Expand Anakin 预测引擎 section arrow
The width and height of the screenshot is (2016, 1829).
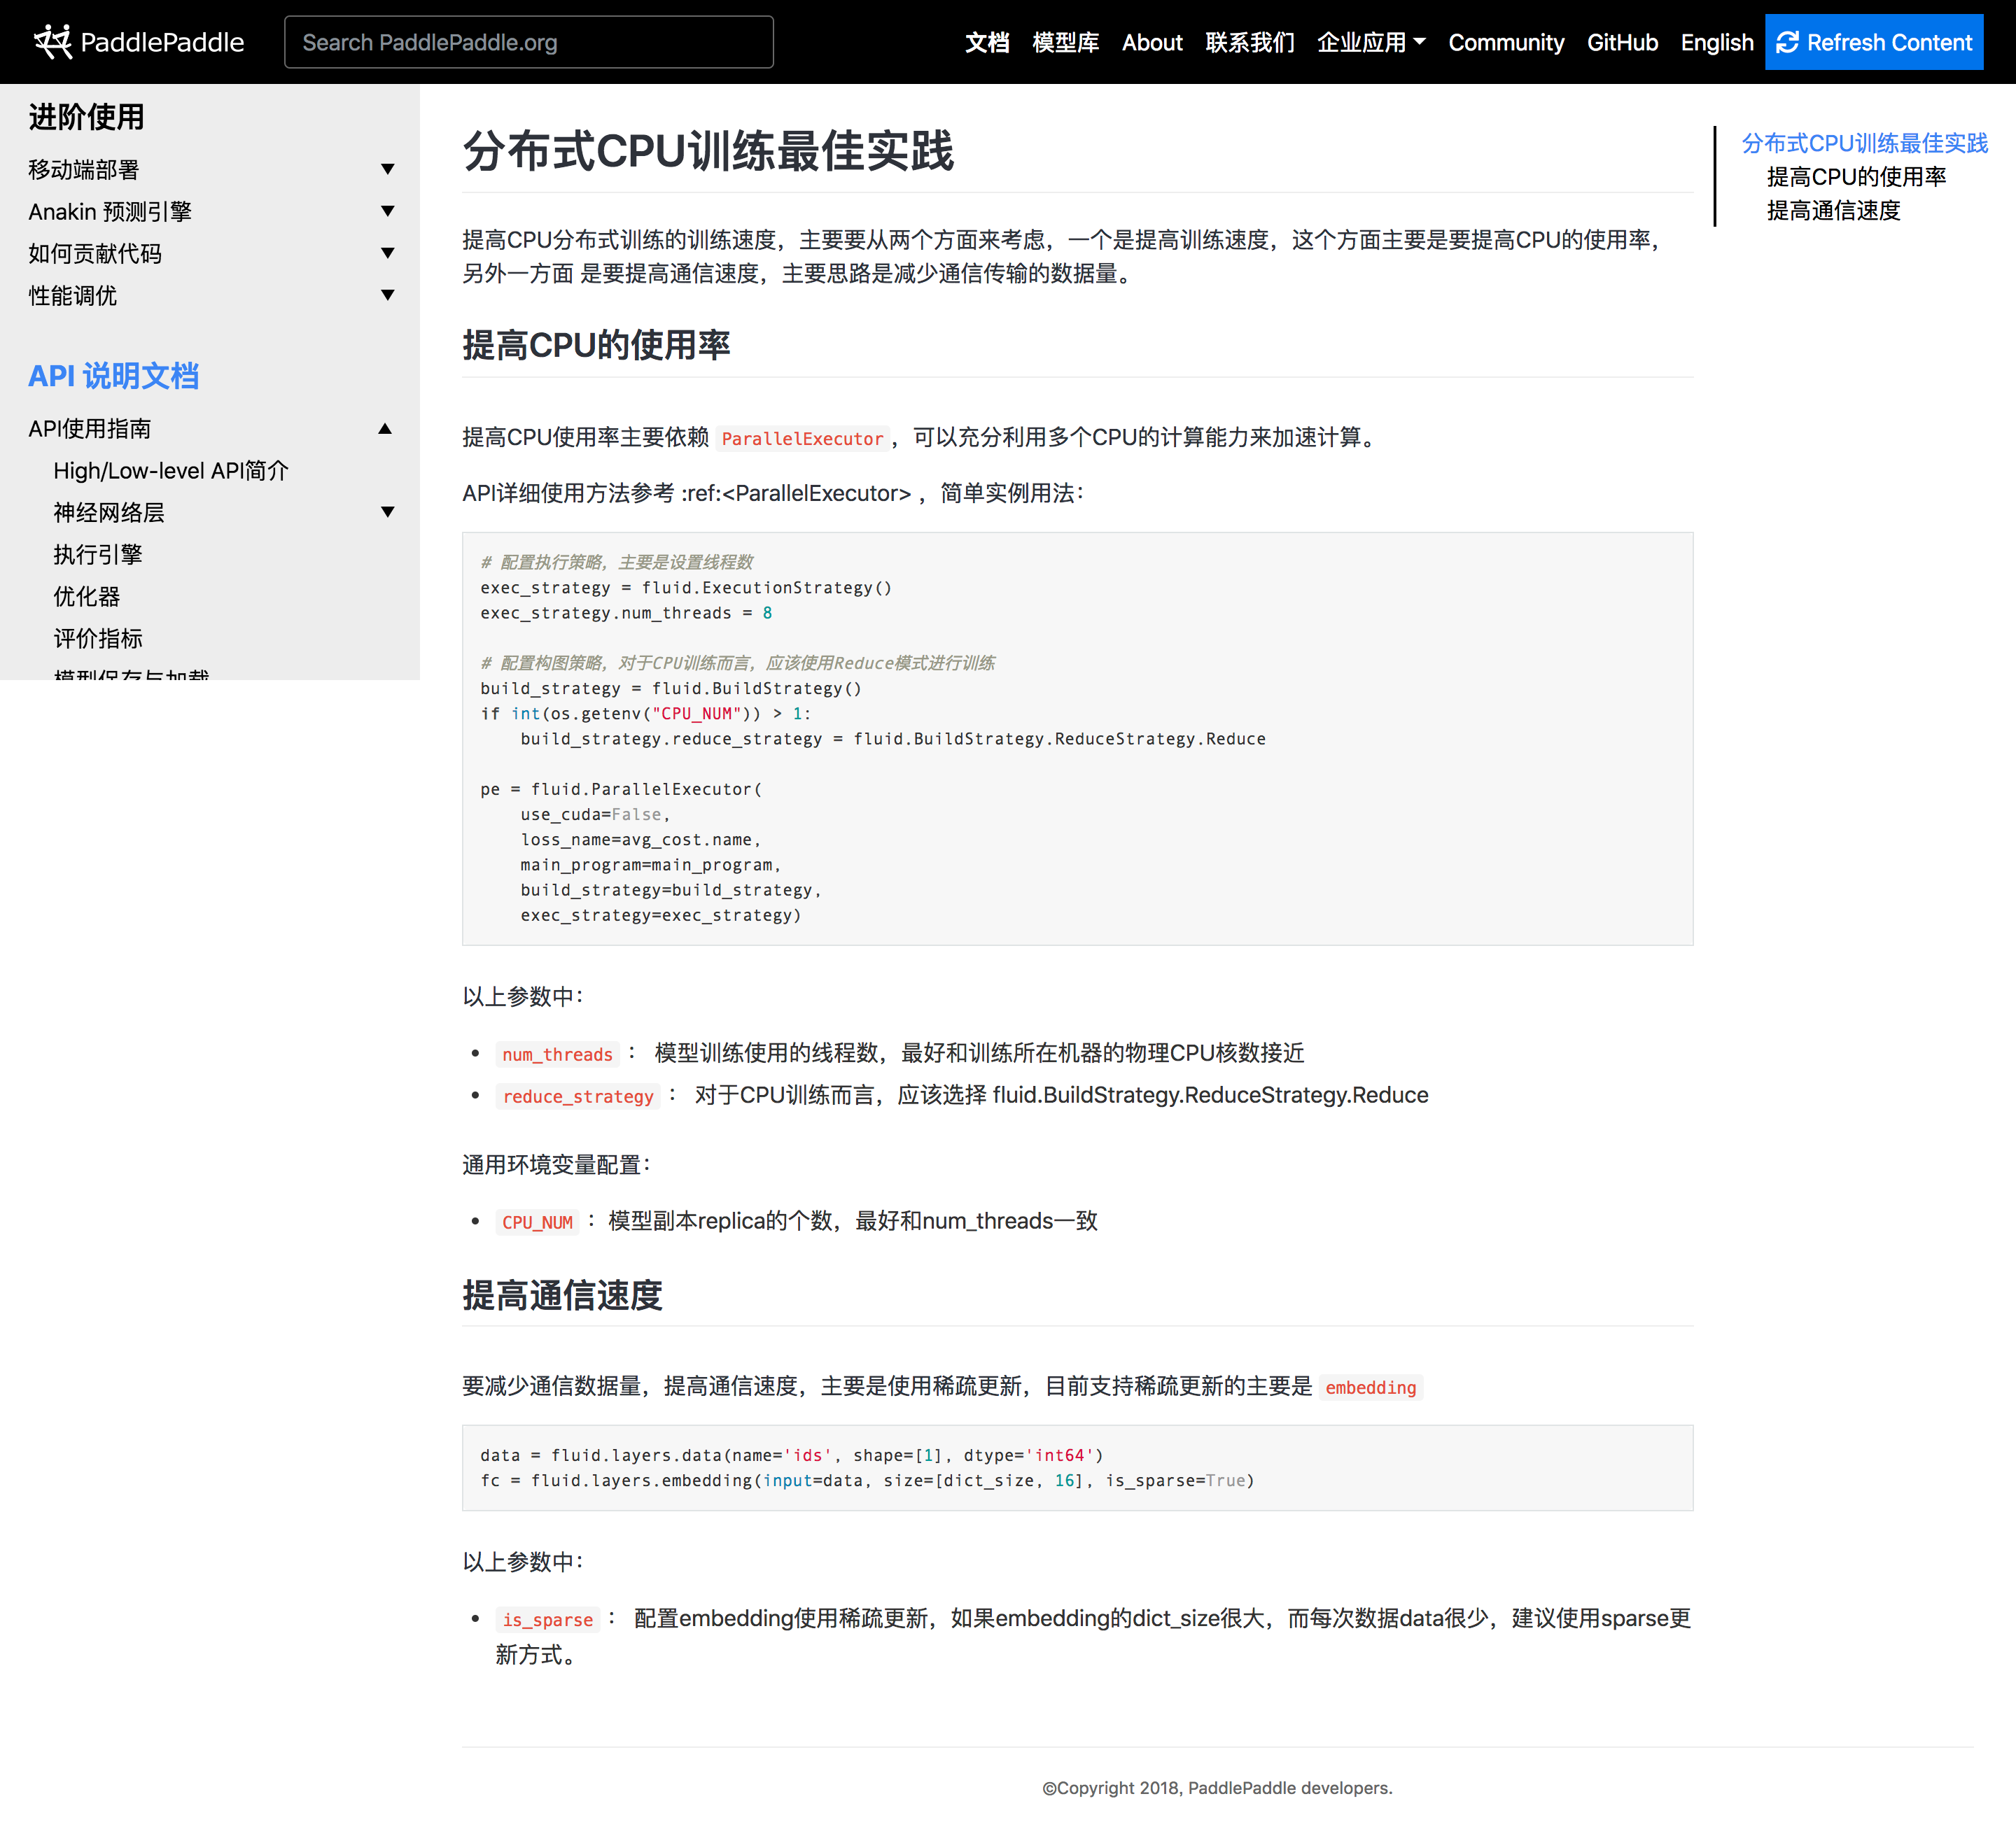click(387, 212)
